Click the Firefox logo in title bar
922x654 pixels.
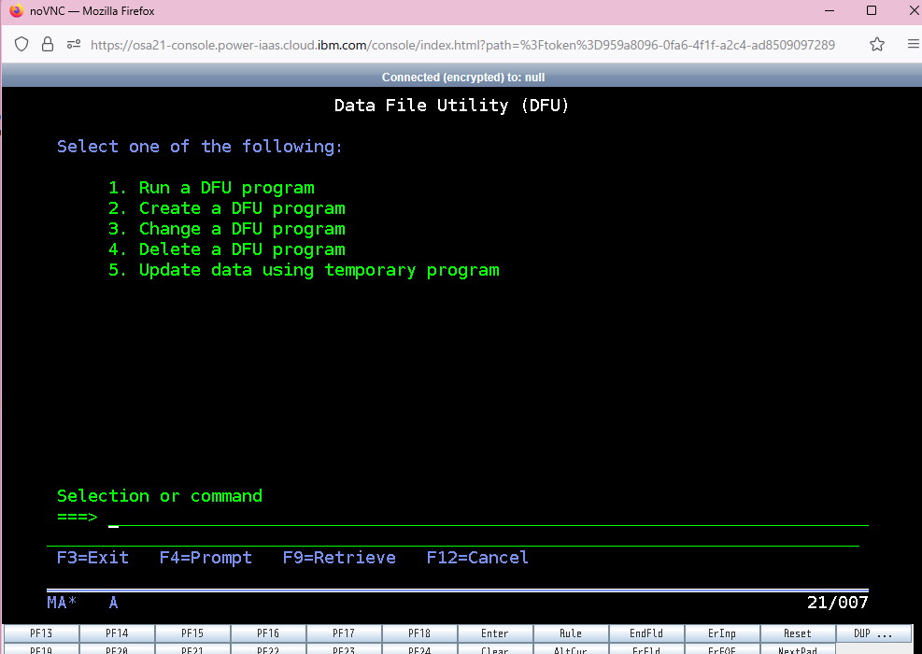pyautogui.click(x=17, y=10)
